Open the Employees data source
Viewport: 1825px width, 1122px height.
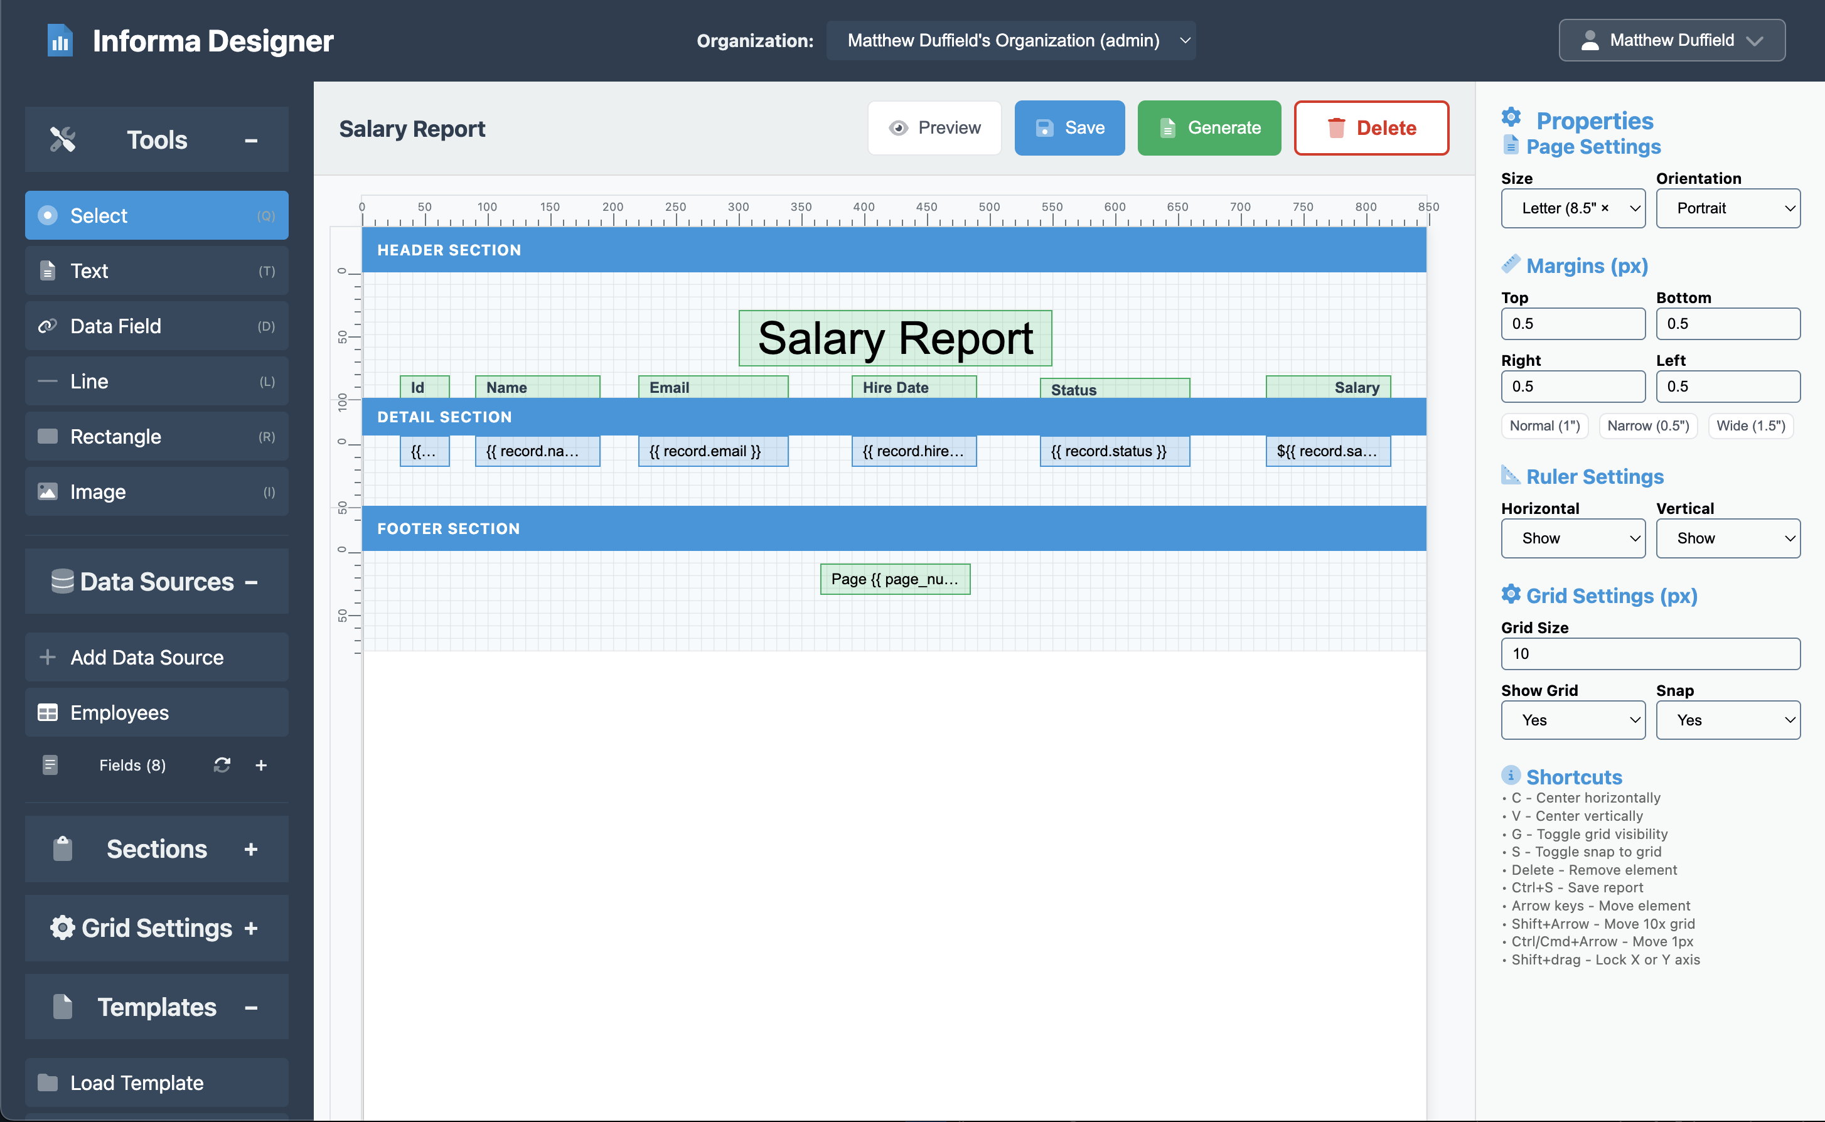156,712
